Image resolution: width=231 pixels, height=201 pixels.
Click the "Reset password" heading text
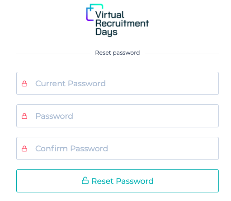tap(118, 53)
